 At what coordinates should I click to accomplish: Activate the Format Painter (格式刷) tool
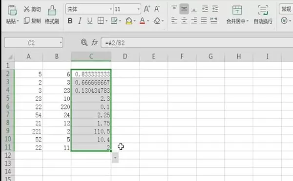tap(52, 15)
